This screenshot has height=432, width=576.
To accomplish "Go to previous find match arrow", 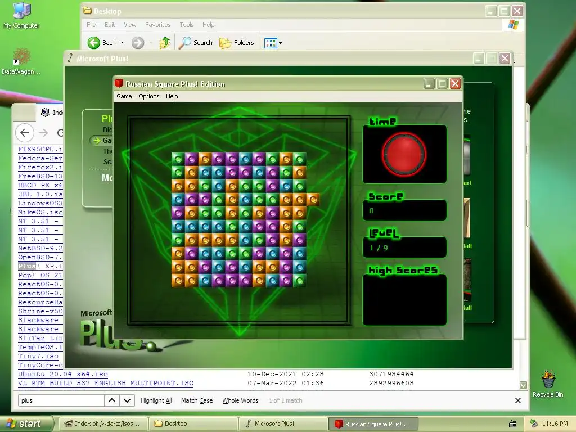I will pyautogui.click(x=112, y=400).
